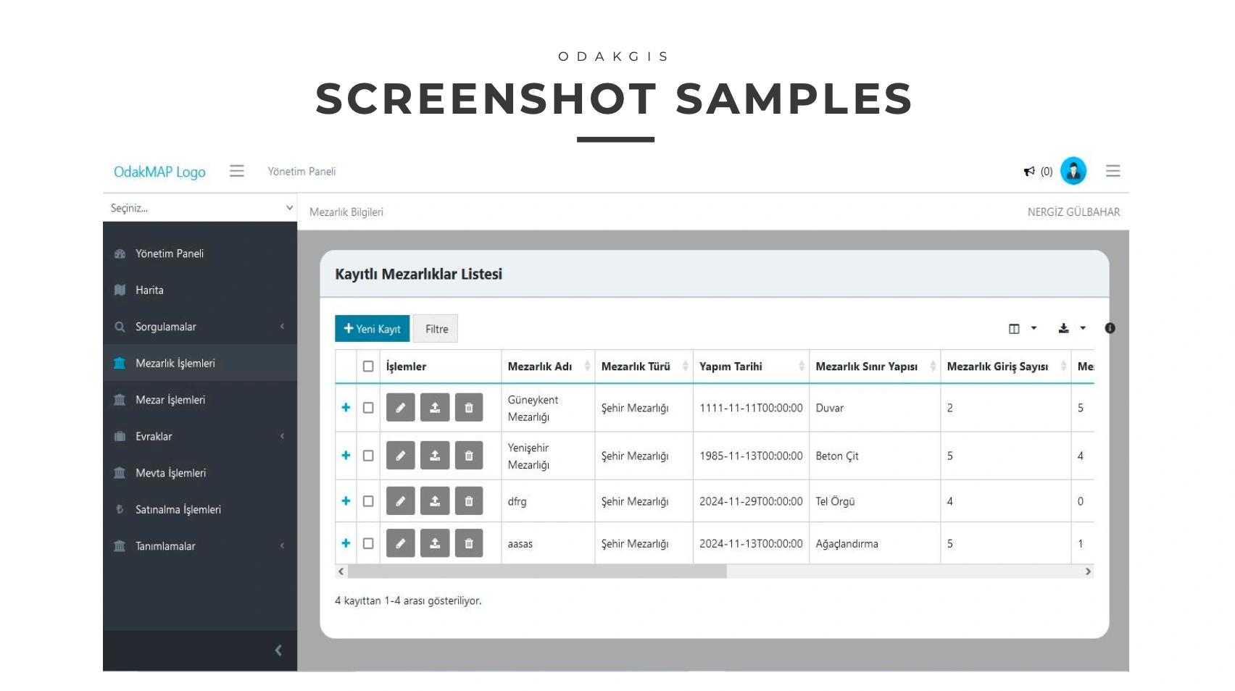Image resolution: width=1235 pixels, height=691 pixels.
Task: Click the user avatar icon
Action: [1073, 172]
